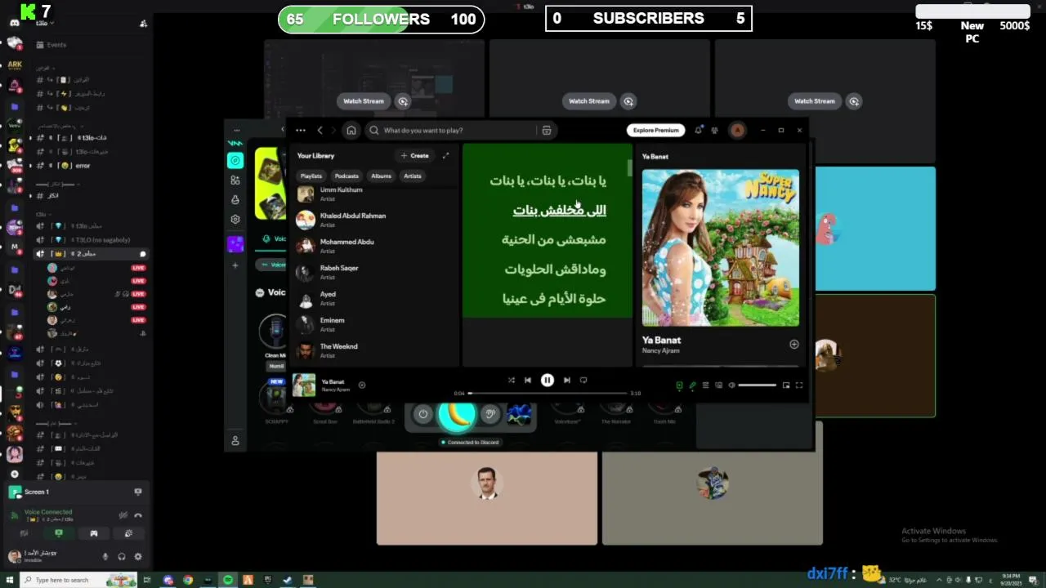The width and height of the screenshot is (1046, 588).
Task: Open Nancy Ajram link under Ya Banat title
Action: click(660, 351)
